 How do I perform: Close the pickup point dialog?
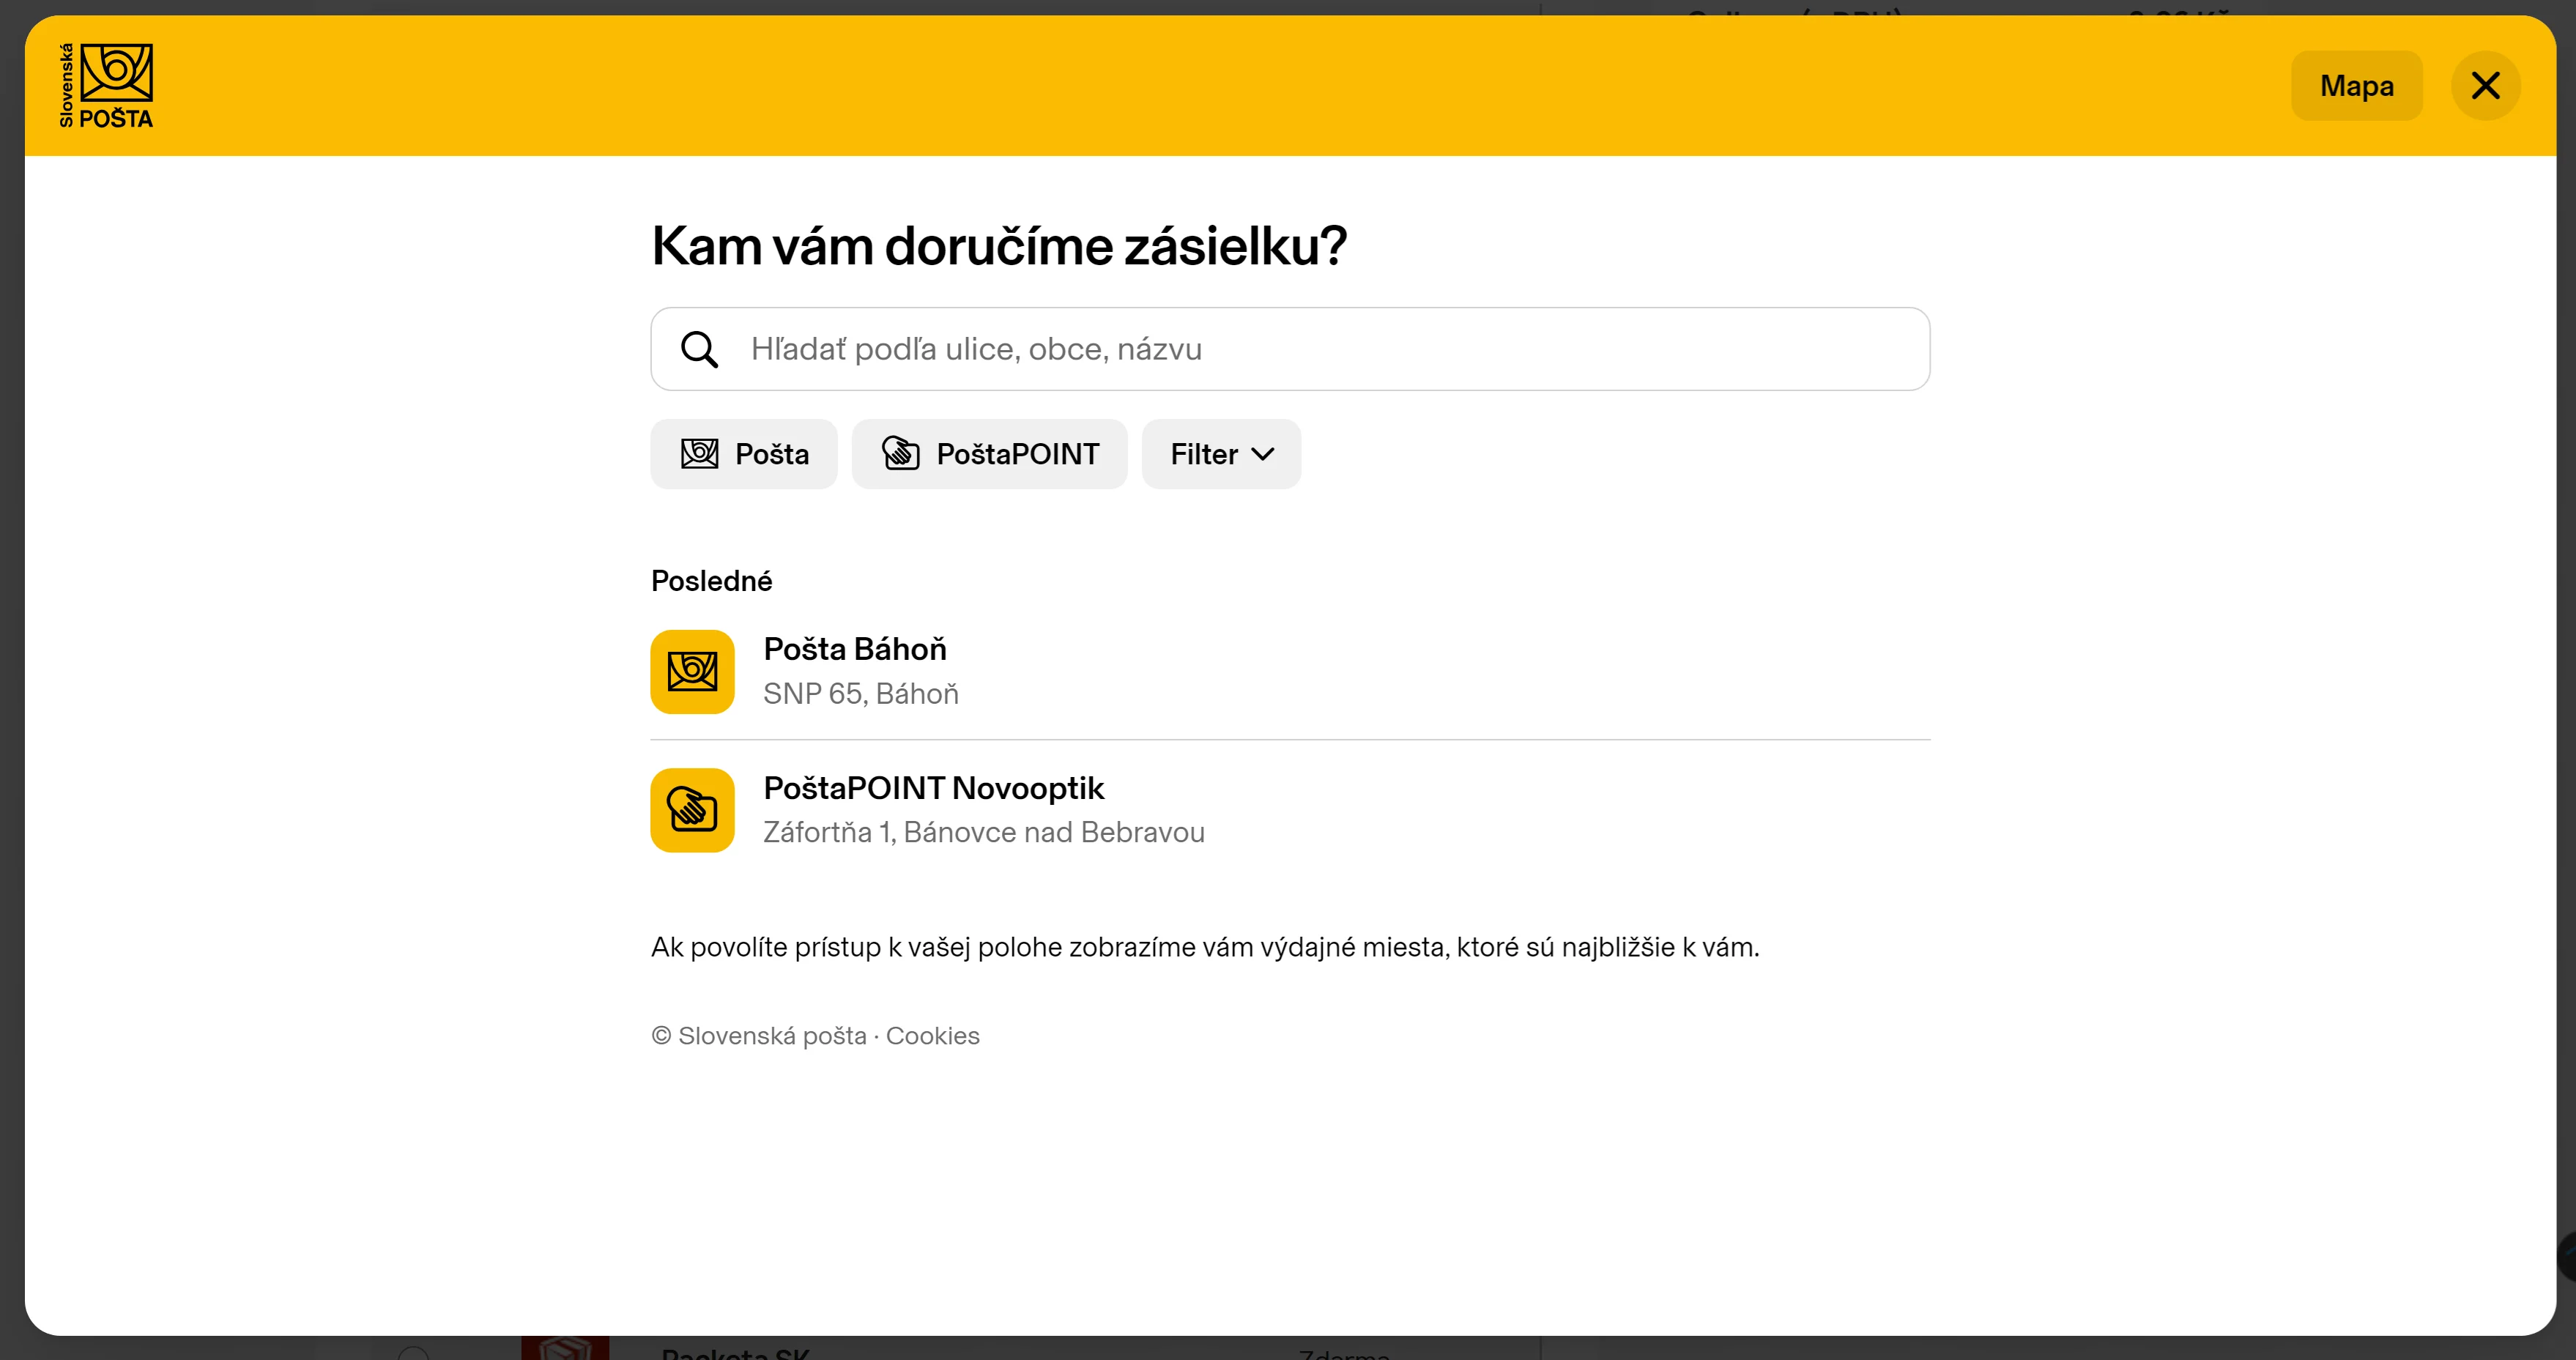[2485, 86]
